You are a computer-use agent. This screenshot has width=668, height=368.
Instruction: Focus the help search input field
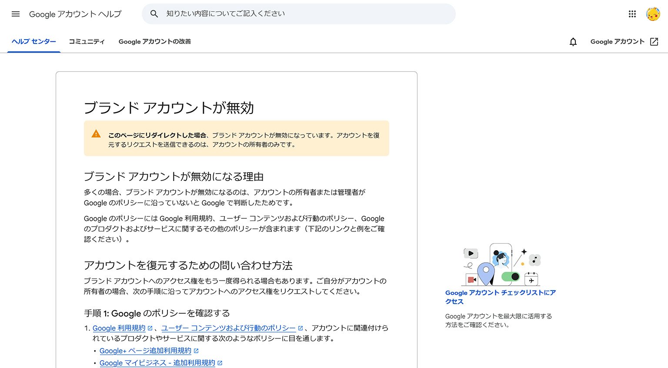coord(299,14)
